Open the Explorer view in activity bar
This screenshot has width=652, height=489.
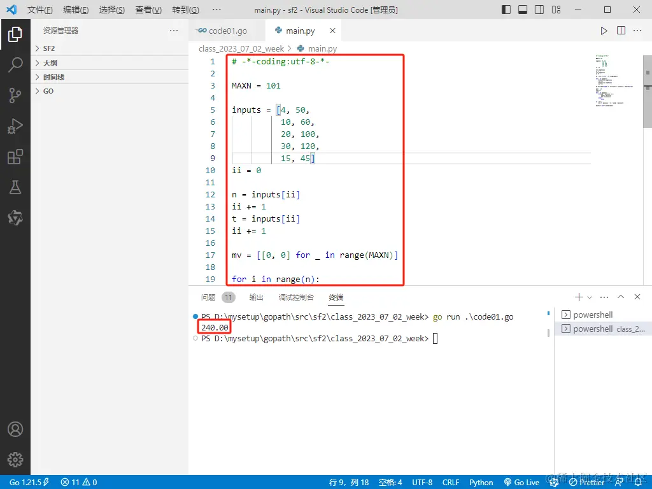click(x=15, y=34)
